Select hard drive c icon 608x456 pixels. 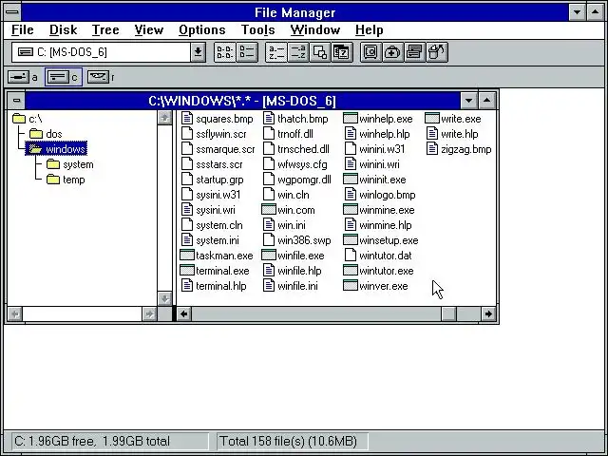pyautogui.click(x=58, y=77)
